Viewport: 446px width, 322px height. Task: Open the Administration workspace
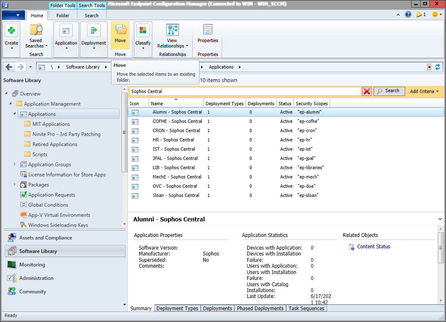coord(65,278)
